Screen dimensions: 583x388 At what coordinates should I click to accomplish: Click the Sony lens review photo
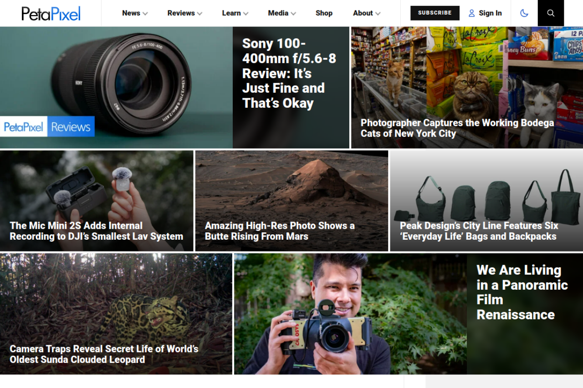click(x=116, y=87)
